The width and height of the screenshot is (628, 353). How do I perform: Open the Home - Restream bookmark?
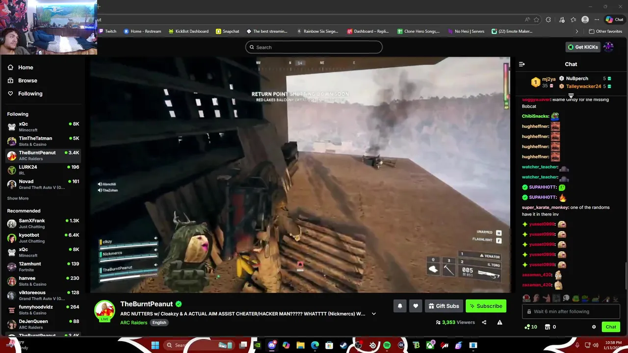[x=142, y=31]
